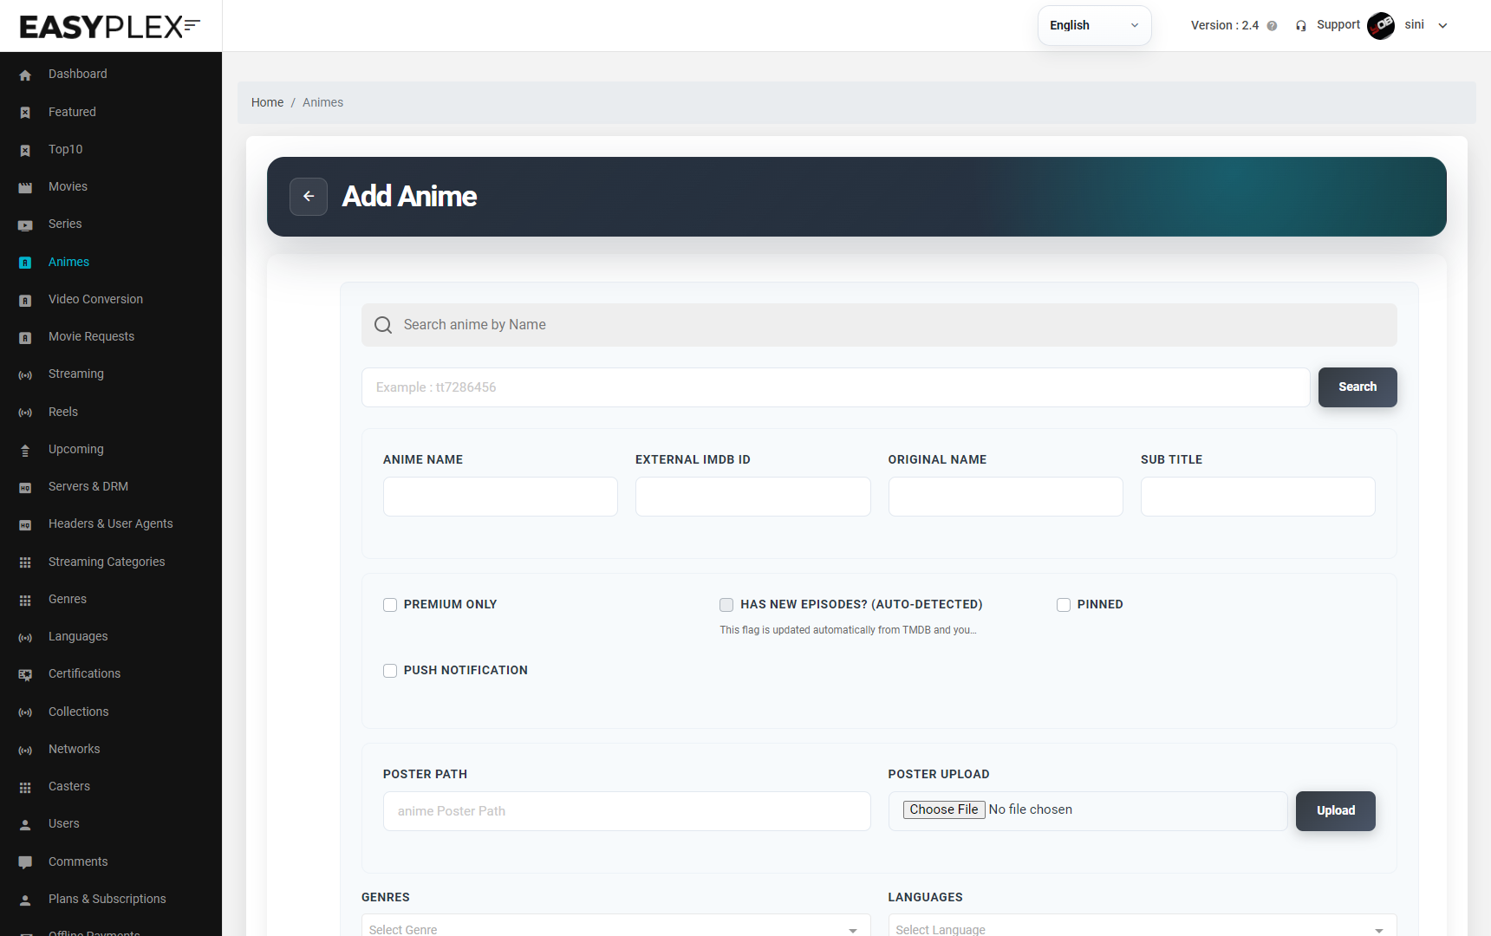This screenshot has height=936, width=1491.
Task: Click the Movie Requests icon
Action: pos(25,337)
